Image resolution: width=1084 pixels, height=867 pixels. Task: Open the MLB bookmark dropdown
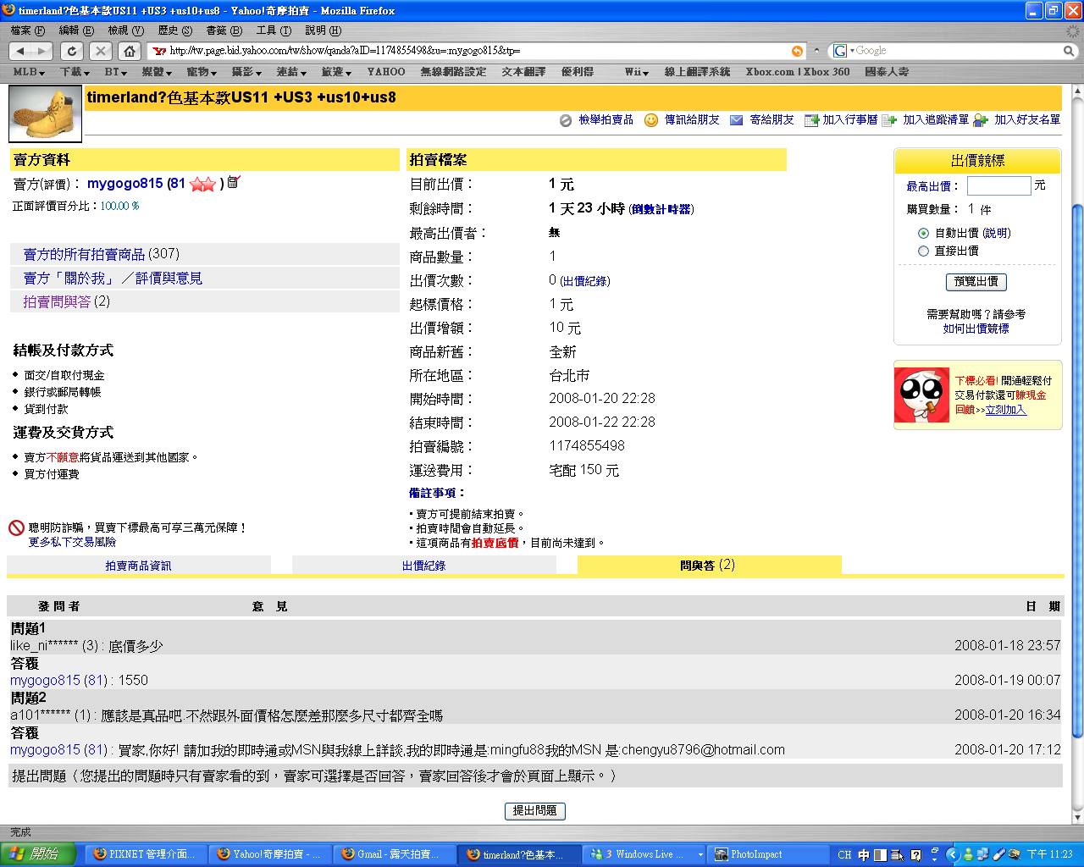30,72
